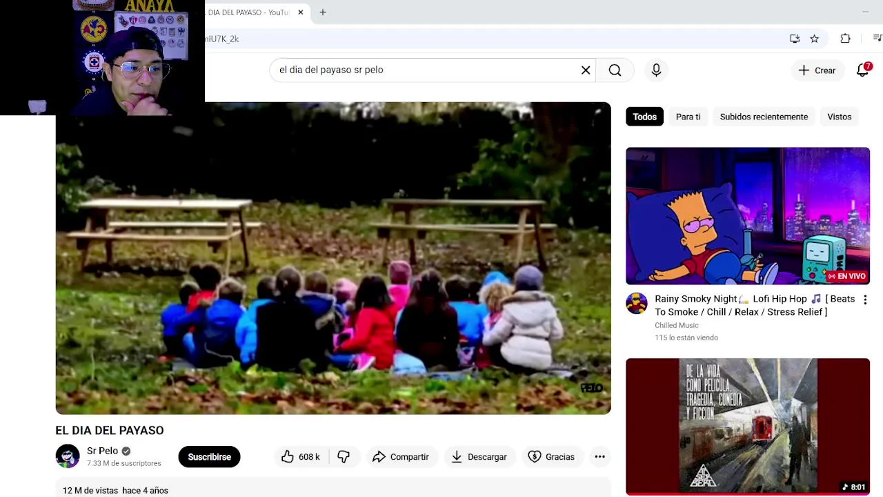Clear the search text with the X icon
The height and width of the screenshot is (497, 883).
click(x=586, y=70)
